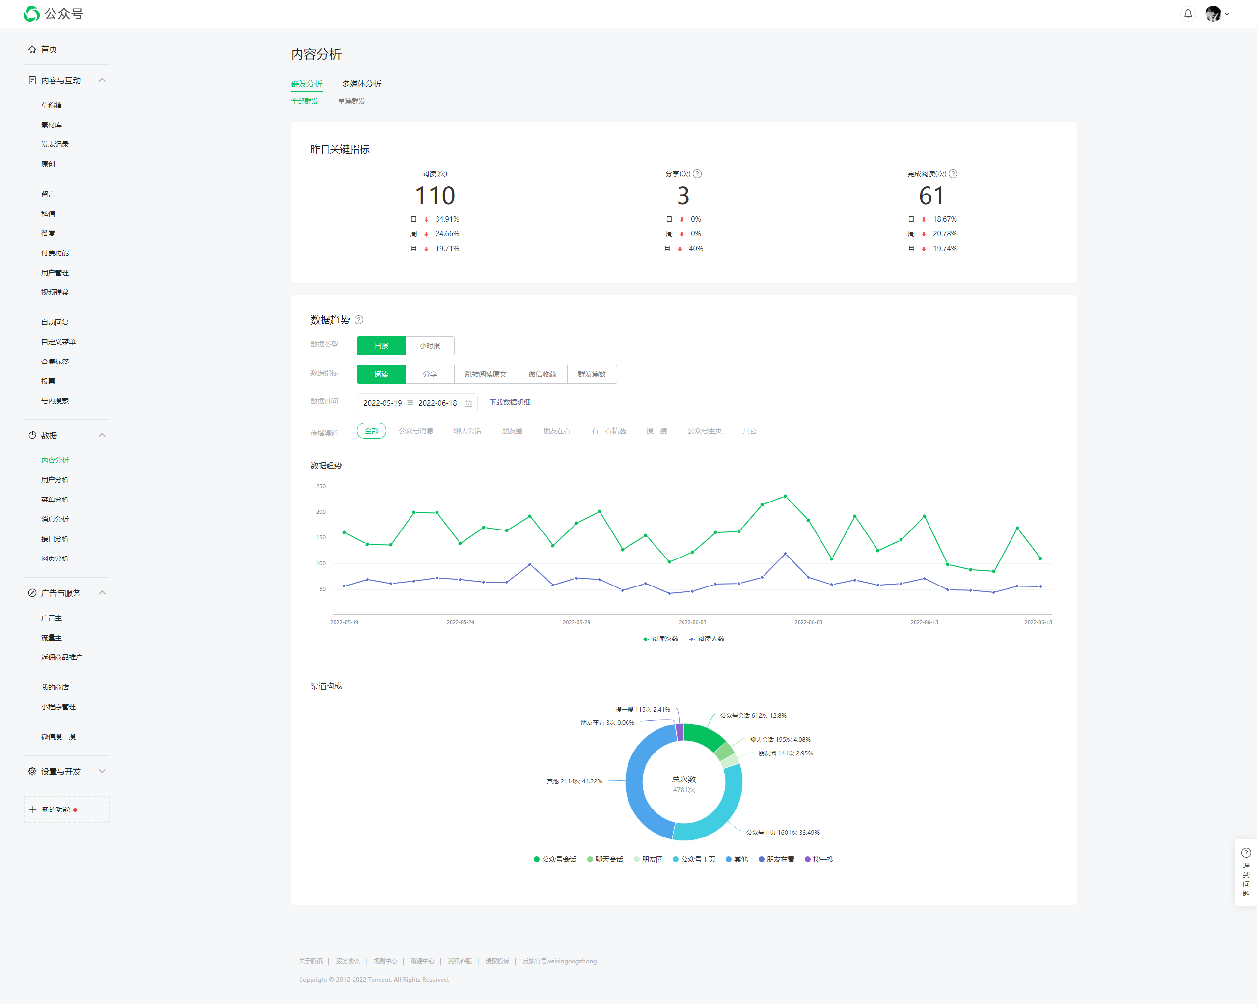Toggle 公众号主页 legend swatch in pie chart
Image resolution: width=1257 pixels, height=1004 pixels.
675,859
